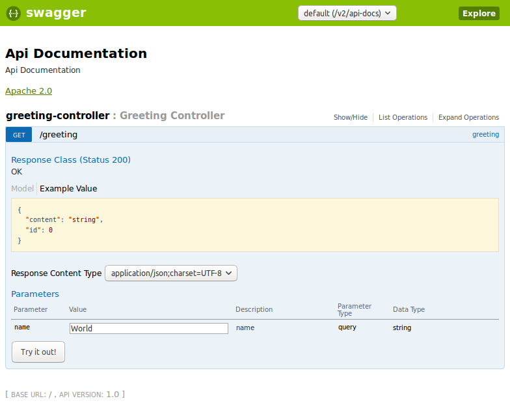
Task: Switch to the Model tab
Action: tap(22, 189)
